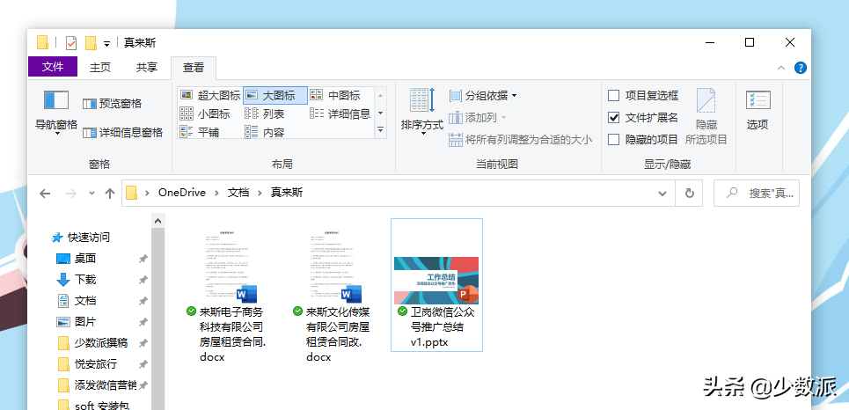Open Help via the blue question icon
Screen dimensions: 849x410
pos(801,69)
